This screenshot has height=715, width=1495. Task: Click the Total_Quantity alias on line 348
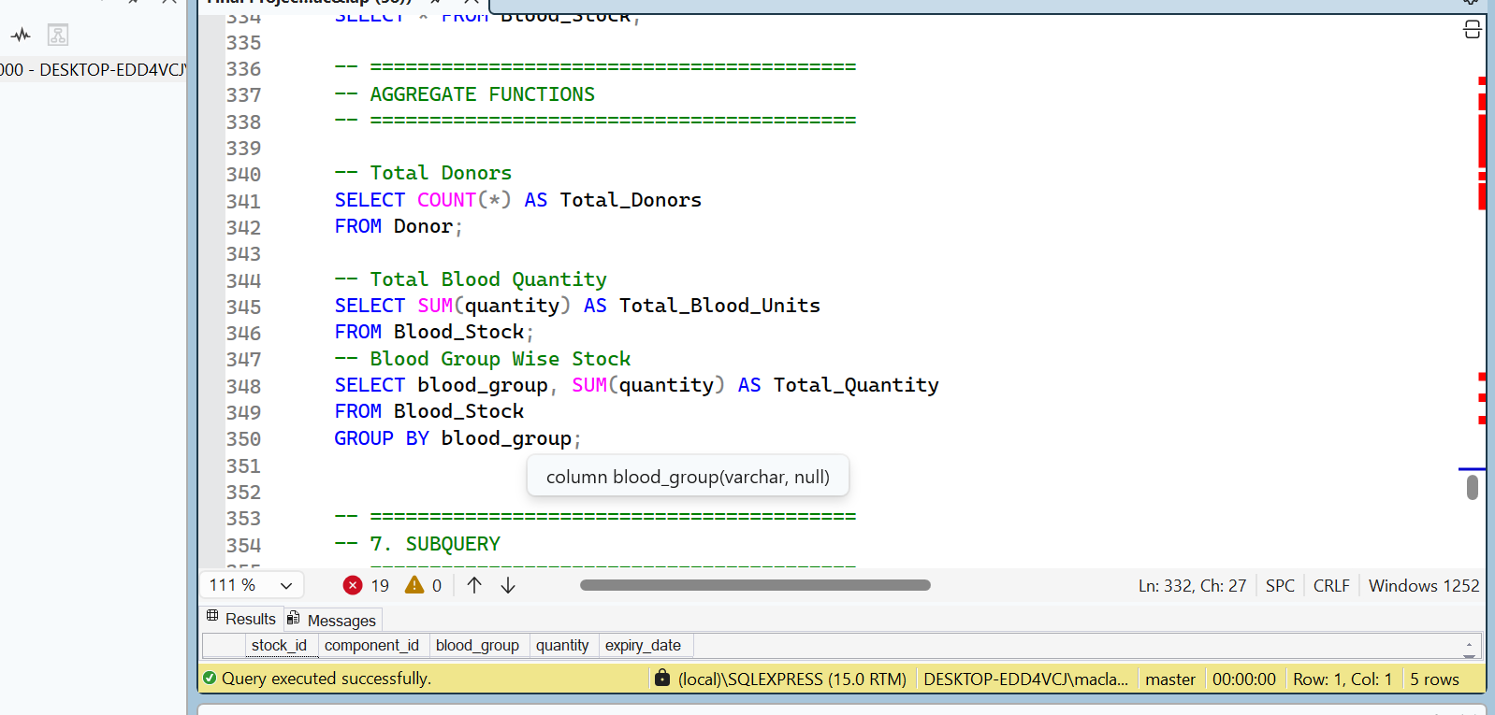(856, 385)
